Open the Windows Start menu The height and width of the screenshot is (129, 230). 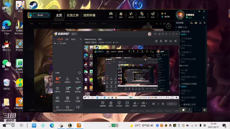click(x=4, y=125)
